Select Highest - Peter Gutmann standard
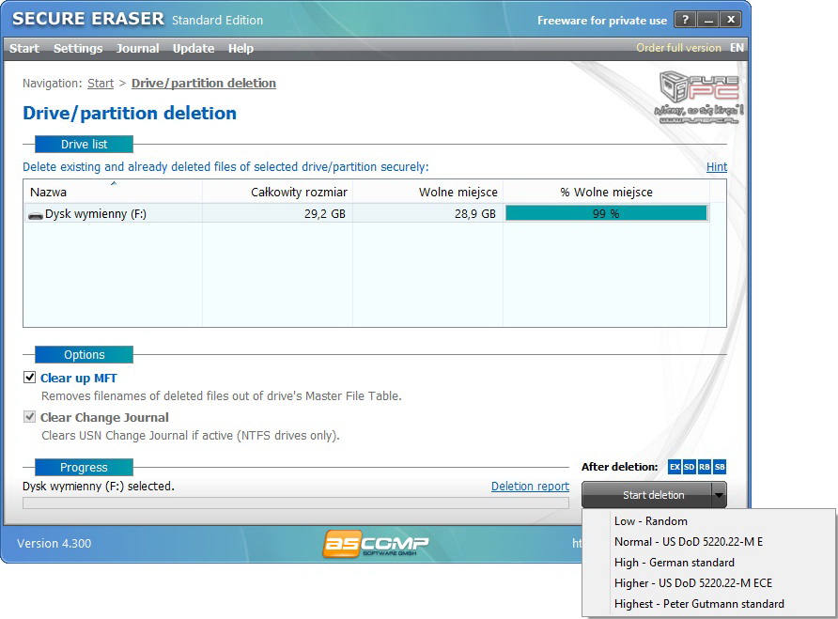This screenshot has width=838, height=619. [x=699, y=604]
